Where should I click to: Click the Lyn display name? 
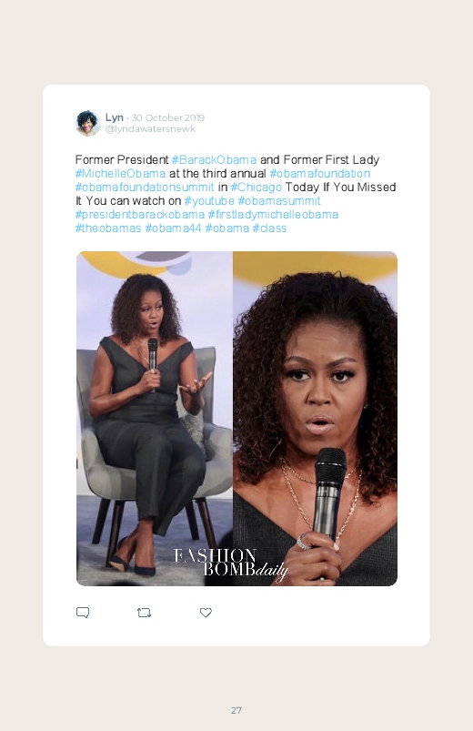click(x=115, y=117)
